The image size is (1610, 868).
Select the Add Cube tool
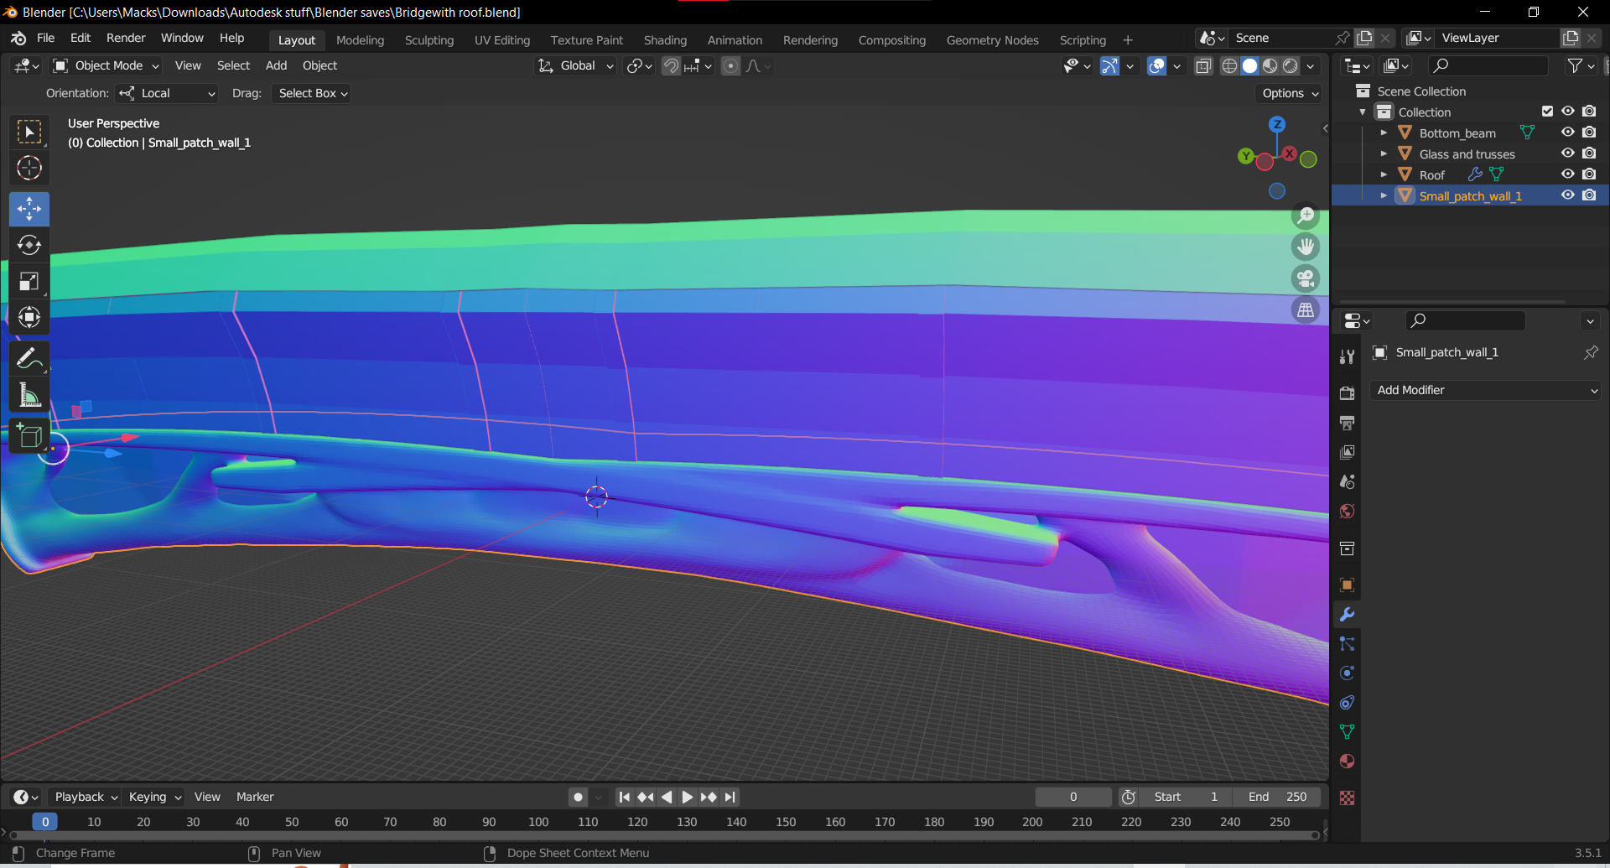(29, 435)
